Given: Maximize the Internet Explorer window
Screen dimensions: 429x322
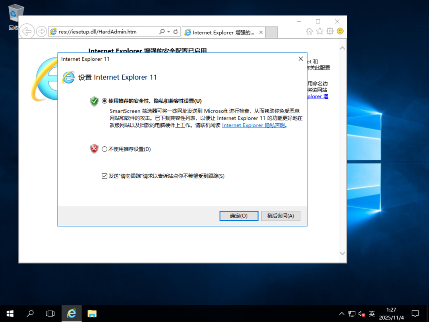Looking at the screenshot, I should point(318,21).
